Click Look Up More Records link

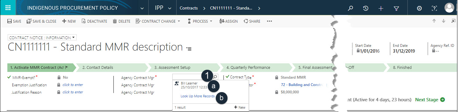pos(197,96)
